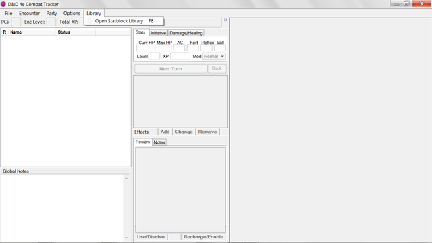Close the Combat Tracker window
The width and height of the screenshot is (432, 243).
pyautogui.click(x=421, y=3)
